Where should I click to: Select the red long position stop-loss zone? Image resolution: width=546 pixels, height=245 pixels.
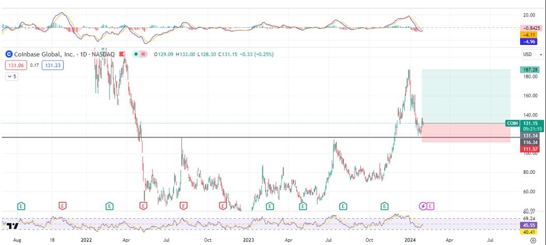coord(466,133)
